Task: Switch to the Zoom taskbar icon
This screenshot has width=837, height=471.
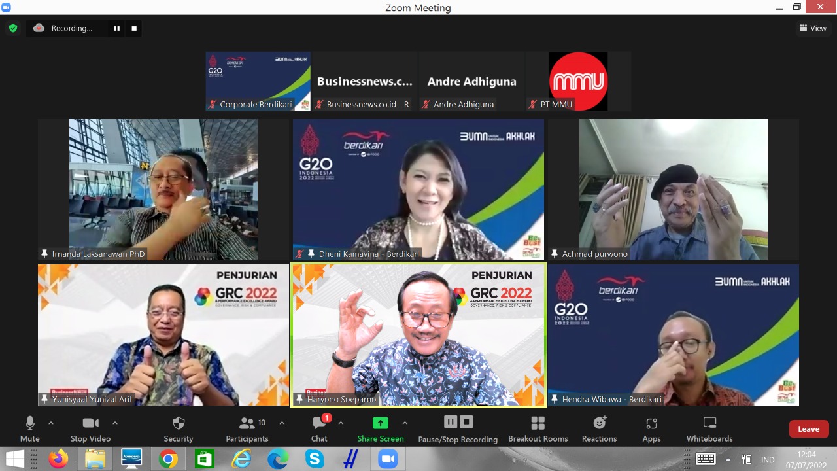Action: (x=388, y=459)
